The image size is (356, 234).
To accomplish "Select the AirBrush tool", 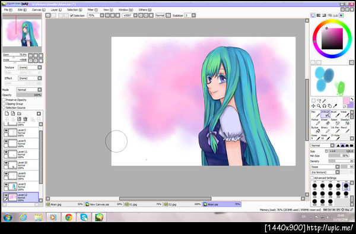I will [325, 114].
